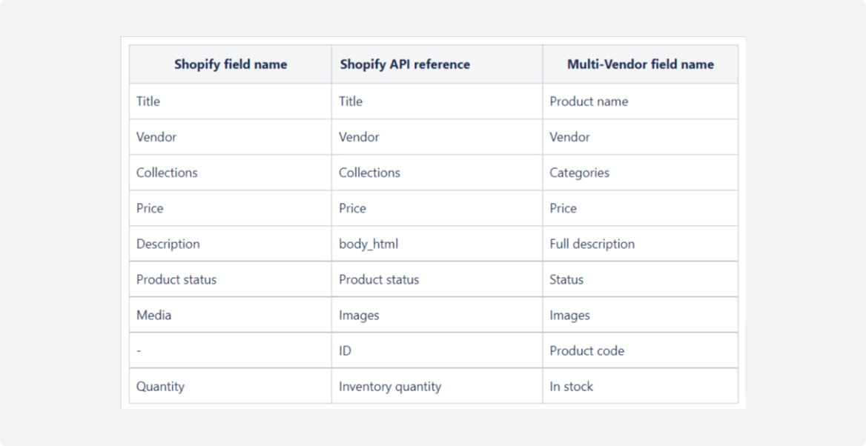The height and width of the screenshot is (446, 866).
Task: Select the 'Full description' cell
Action: (592, 244)
